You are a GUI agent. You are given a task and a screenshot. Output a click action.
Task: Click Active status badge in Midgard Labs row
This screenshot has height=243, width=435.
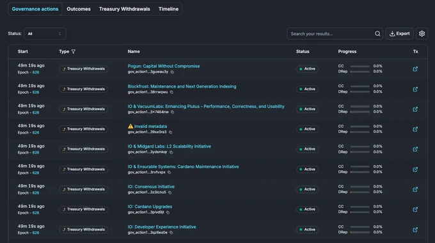[x=307, y=149]
